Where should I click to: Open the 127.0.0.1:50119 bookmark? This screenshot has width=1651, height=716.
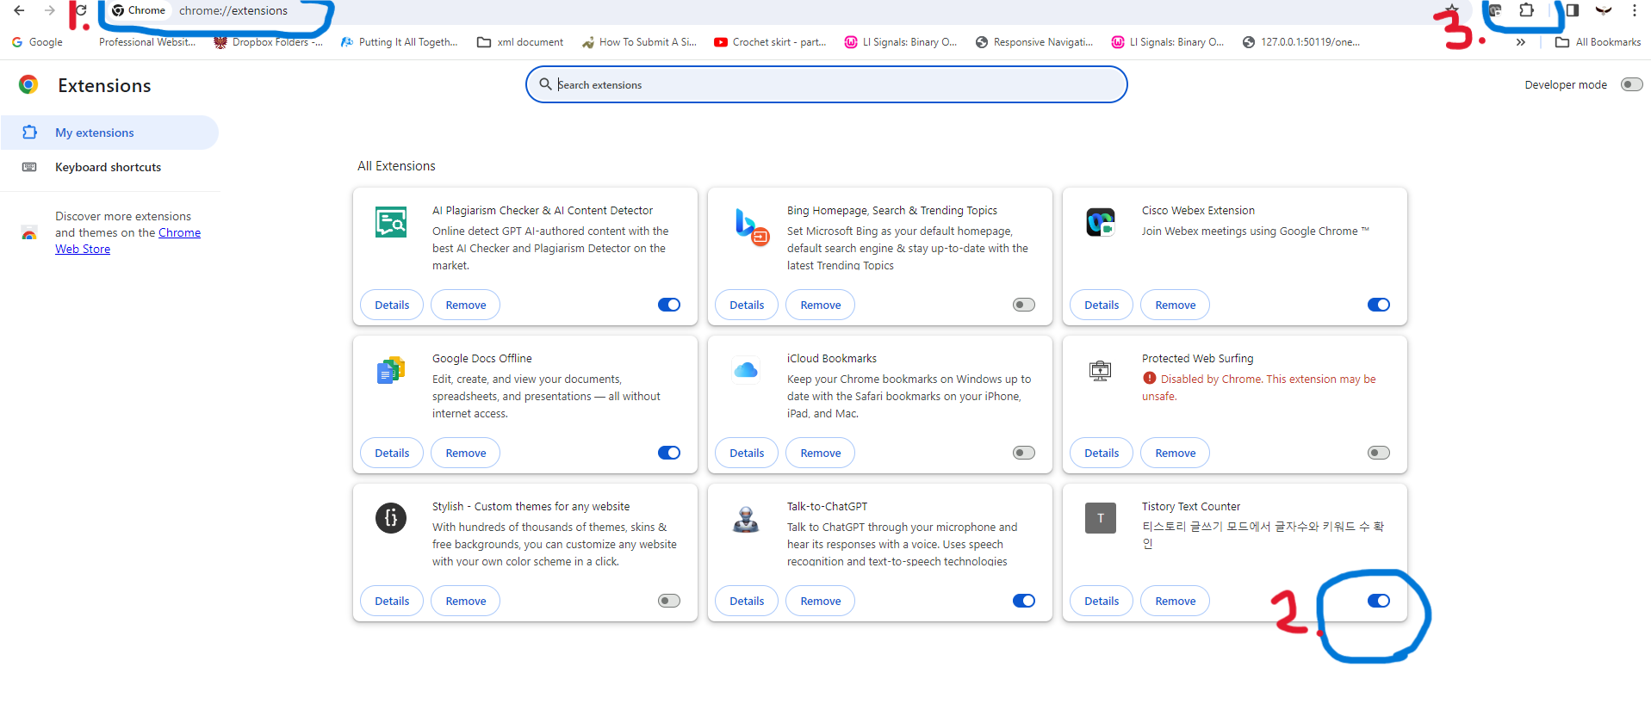pyautogui.click(x=1301, y=42)
